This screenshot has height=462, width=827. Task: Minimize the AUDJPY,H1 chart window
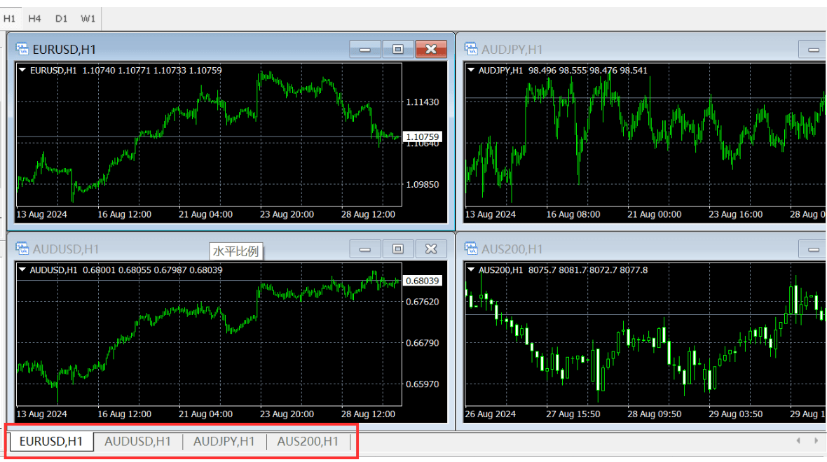coord(813,50)
